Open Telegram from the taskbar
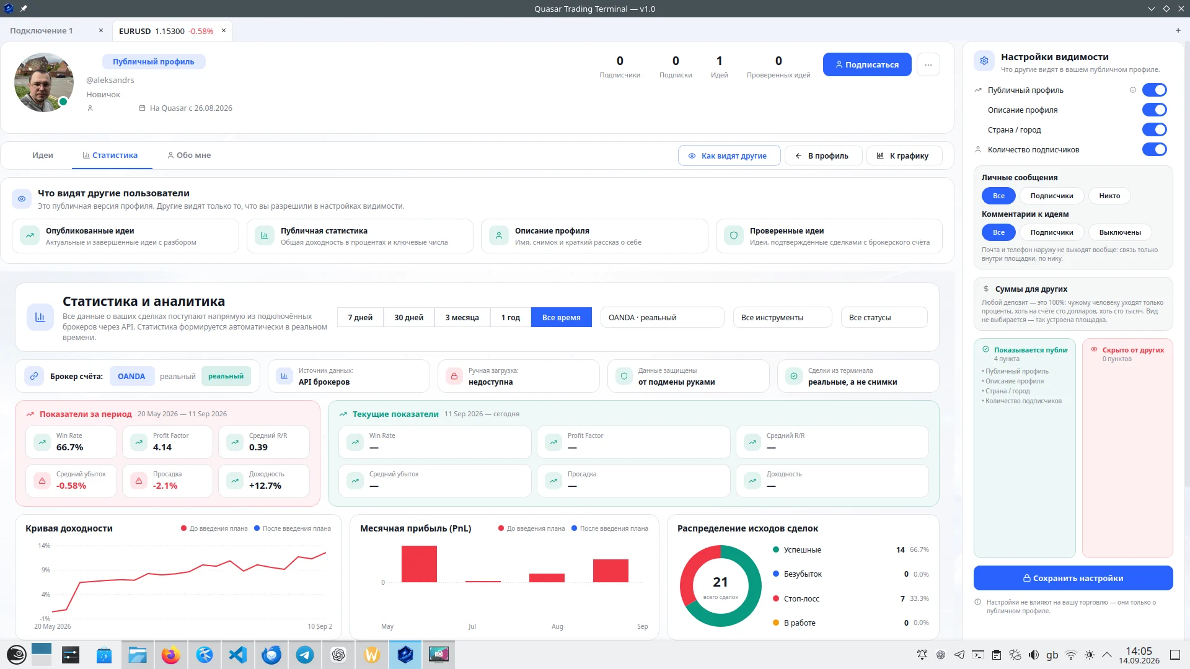 [x=305, y=655]
